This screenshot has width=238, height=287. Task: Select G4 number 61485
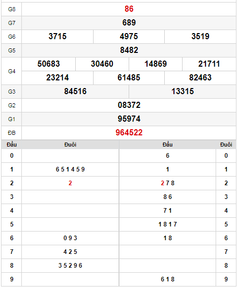129,78
